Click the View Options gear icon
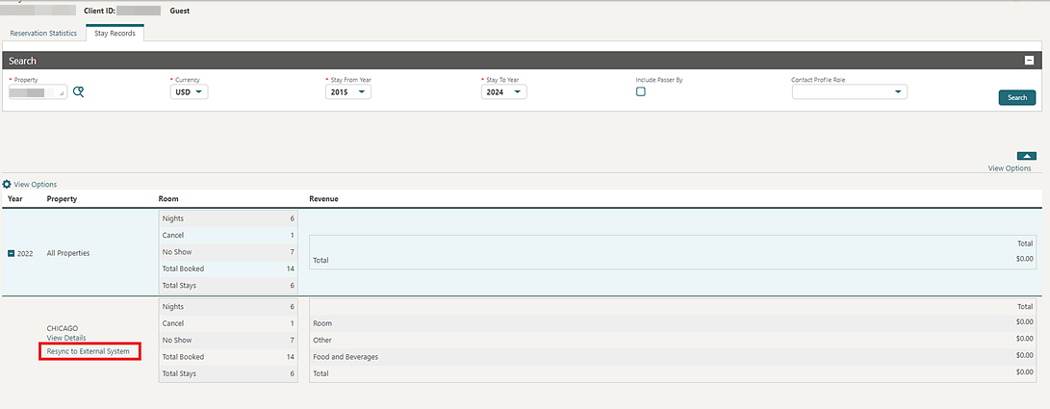The image size is (1050, 409). pyautogui.click(x=7, y=184)
